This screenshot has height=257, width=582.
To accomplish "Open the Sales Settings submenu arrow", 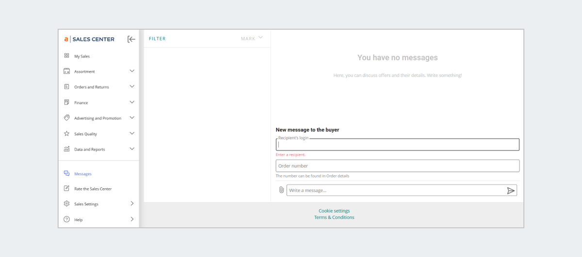I will (x=132, y=204).
